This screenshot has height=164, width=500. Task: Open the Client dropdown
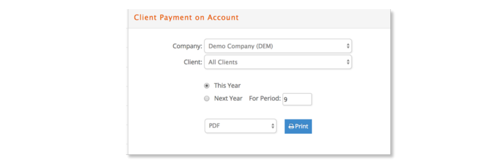[278, 62]
